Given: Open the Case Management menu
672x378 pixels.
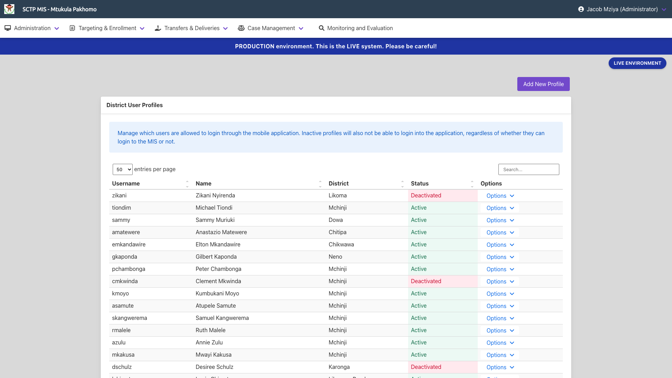Looking at the screenshot, I should (271, 28).
